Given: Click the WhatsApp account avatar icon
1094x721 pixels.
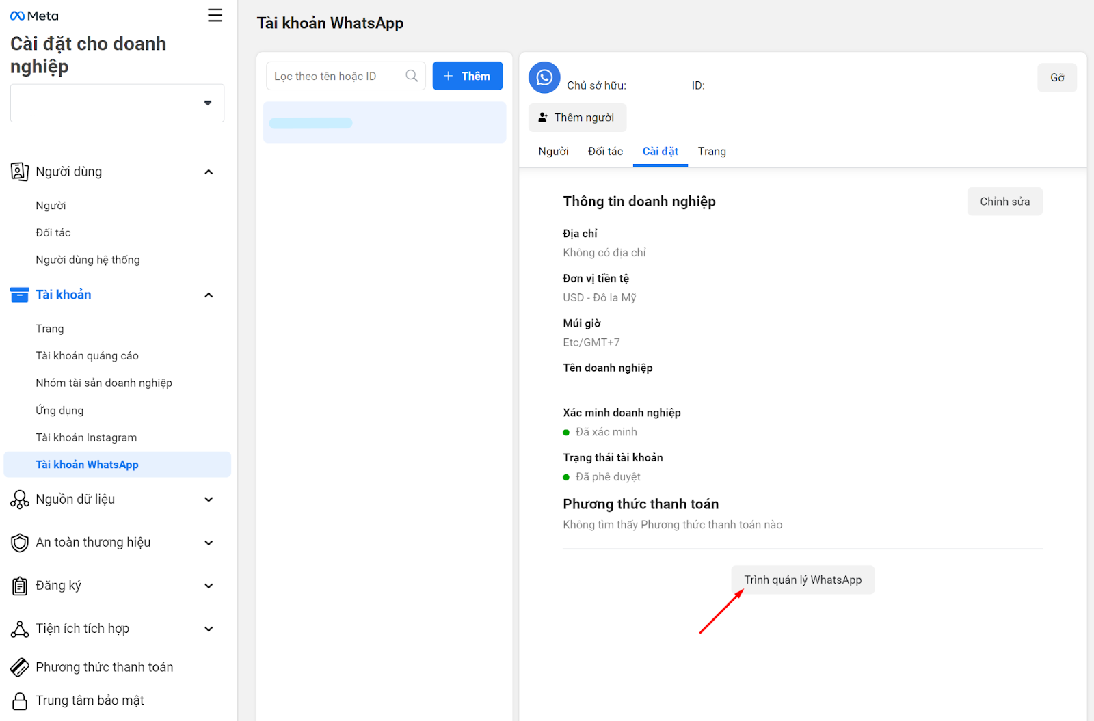Looking at the screenshot, I should [544, 77].
